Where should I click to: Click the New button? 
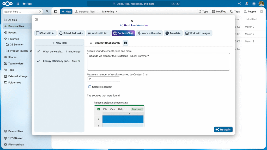click(x=66, y=11)
